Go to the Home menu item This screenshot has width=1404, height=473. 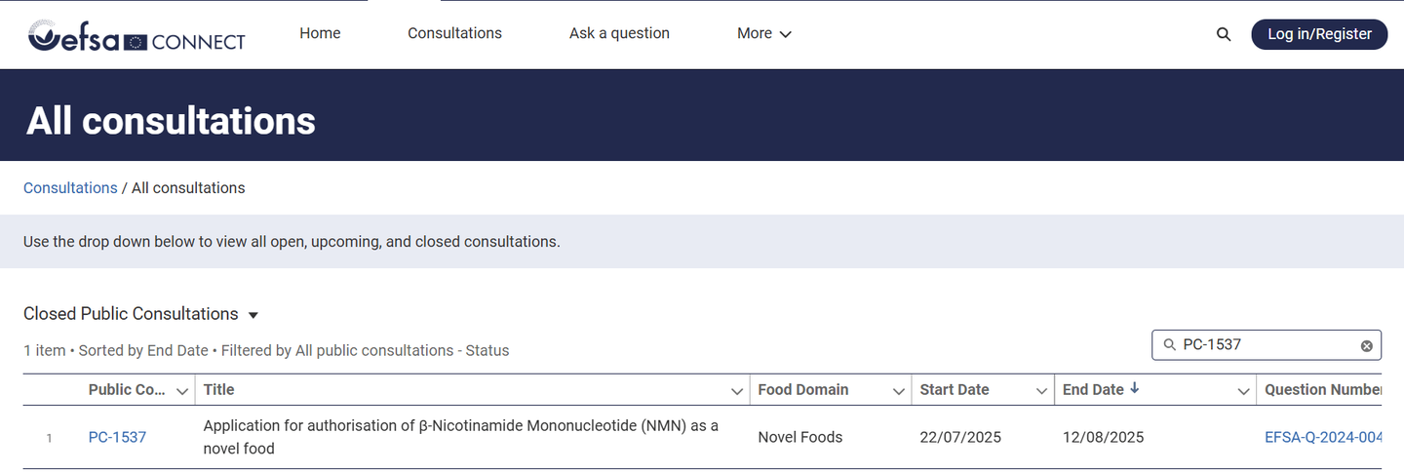[x=320, y=33]
